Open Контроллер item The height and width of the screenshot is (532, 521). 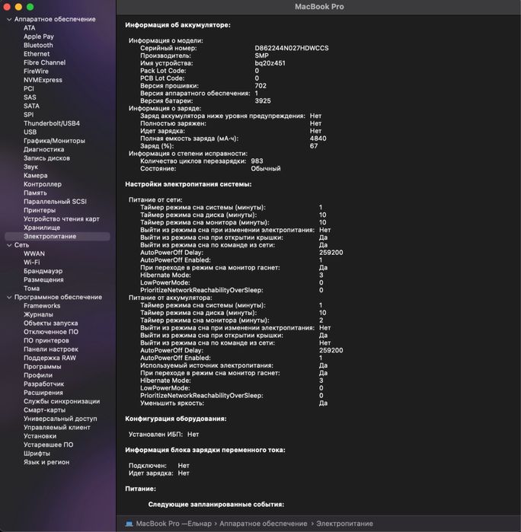pos(43,184)
